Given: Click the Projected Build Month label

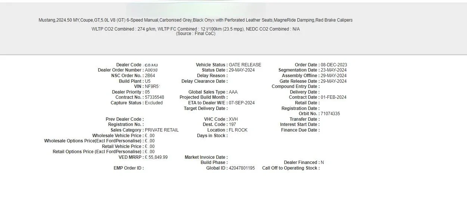Looking at the screenshot, I should [204, 97].
